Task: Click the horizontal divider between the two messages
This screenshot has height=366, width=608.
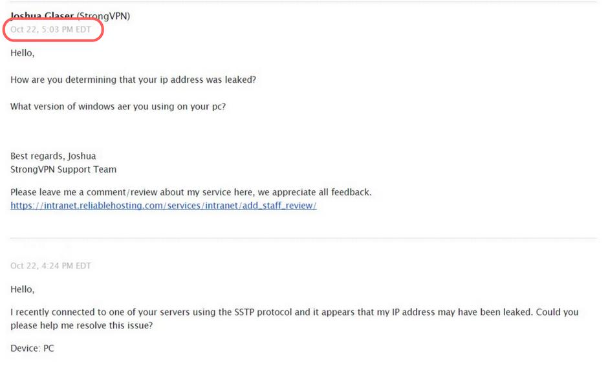Action: pos(303,238)
